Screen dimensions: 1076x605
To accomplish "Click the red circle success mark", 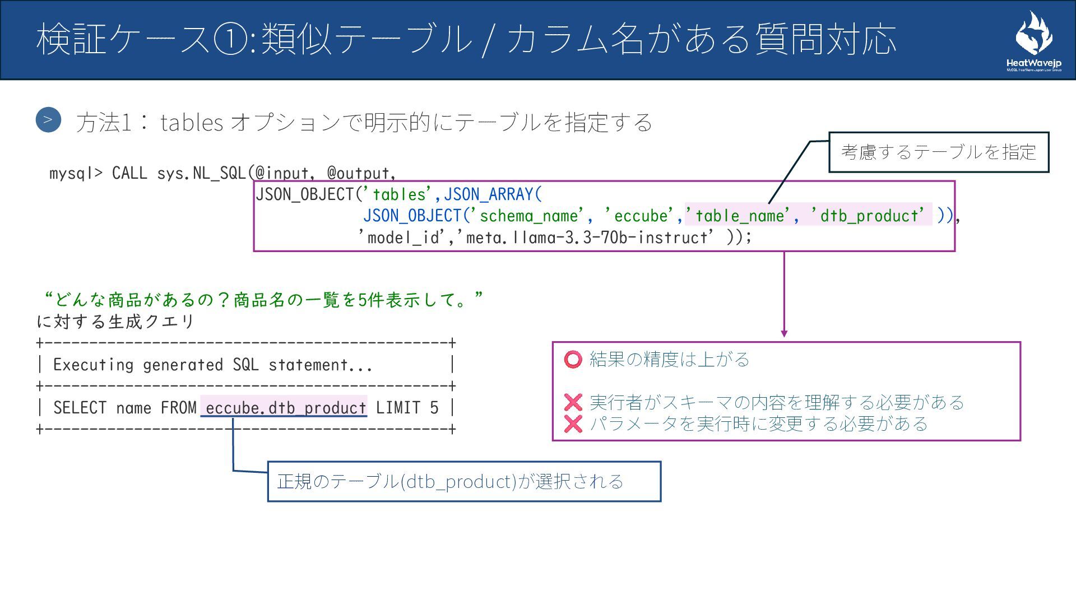I will coord(573,360).
